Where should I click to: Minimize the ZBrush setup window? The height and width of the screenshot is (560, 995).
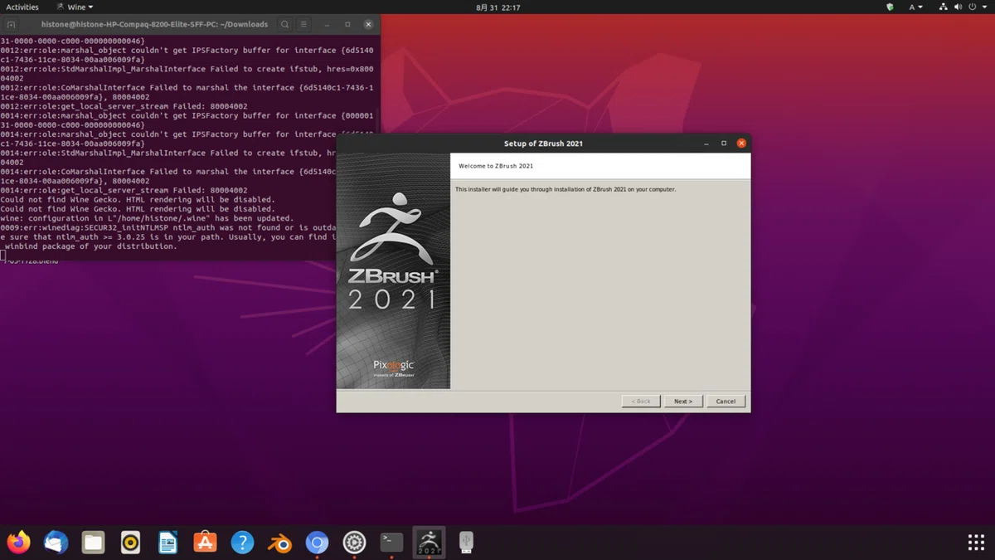tap(706, 144)
